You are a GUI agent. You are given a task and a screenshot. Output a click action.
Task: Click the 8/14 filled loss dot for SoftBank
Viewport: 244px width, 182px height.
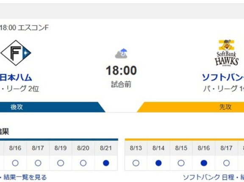coord(158,163)
